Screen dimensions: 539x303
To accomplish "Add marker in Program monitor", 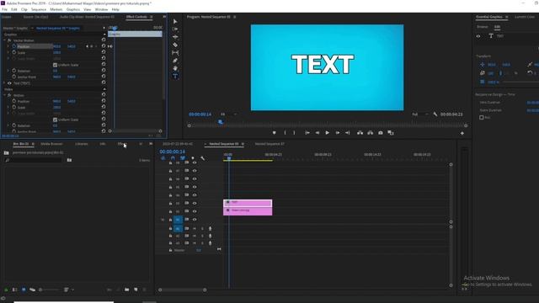I will click(x=274, y=133).
